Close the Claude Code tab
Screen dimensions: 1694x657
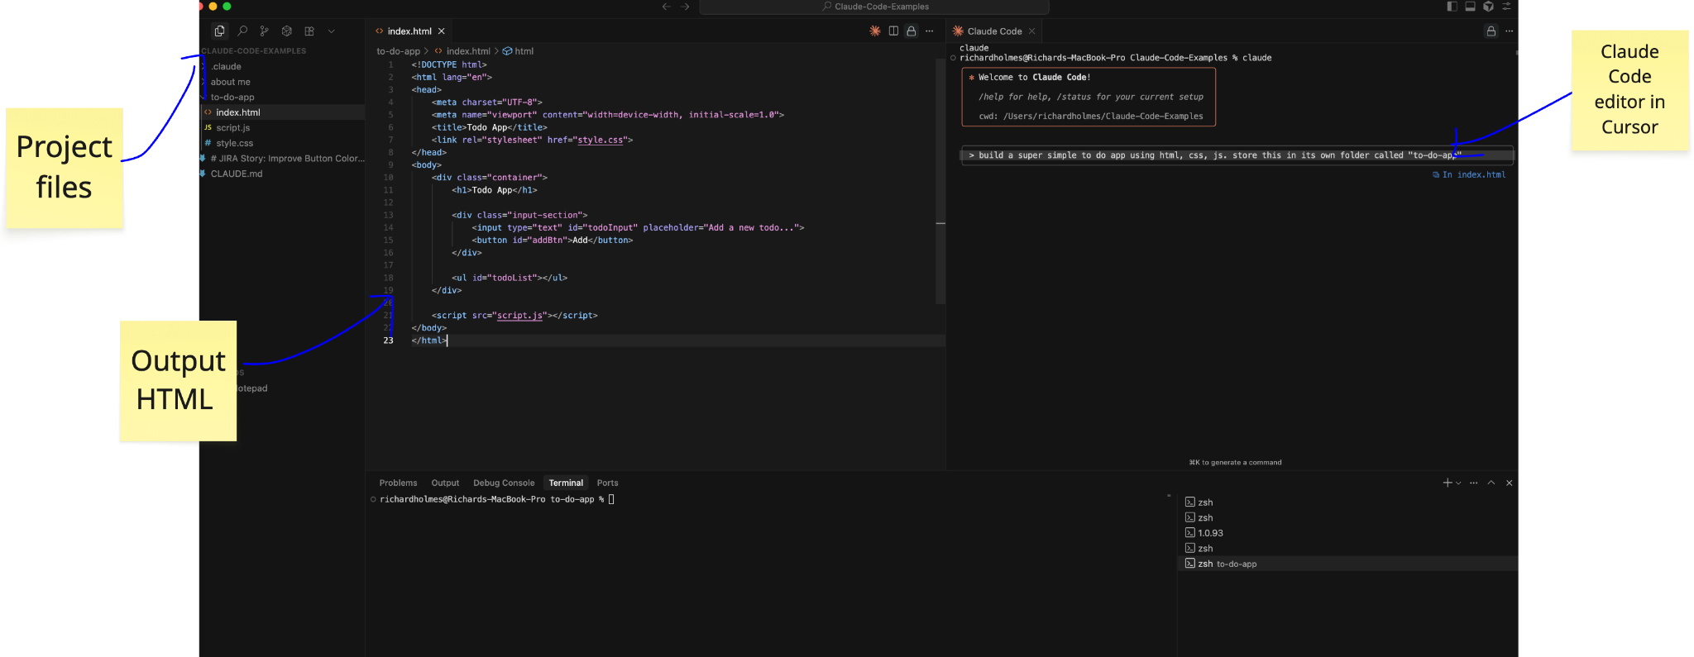pyautogui.click(x=1032, y=31)
